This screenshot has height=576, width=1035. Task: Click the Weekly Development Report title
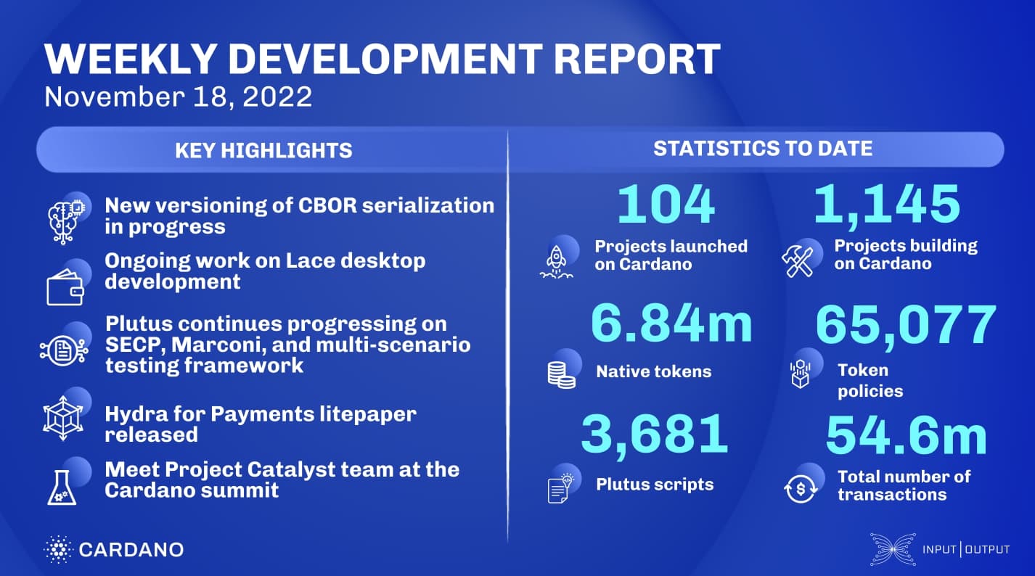(x=382, y=60)
